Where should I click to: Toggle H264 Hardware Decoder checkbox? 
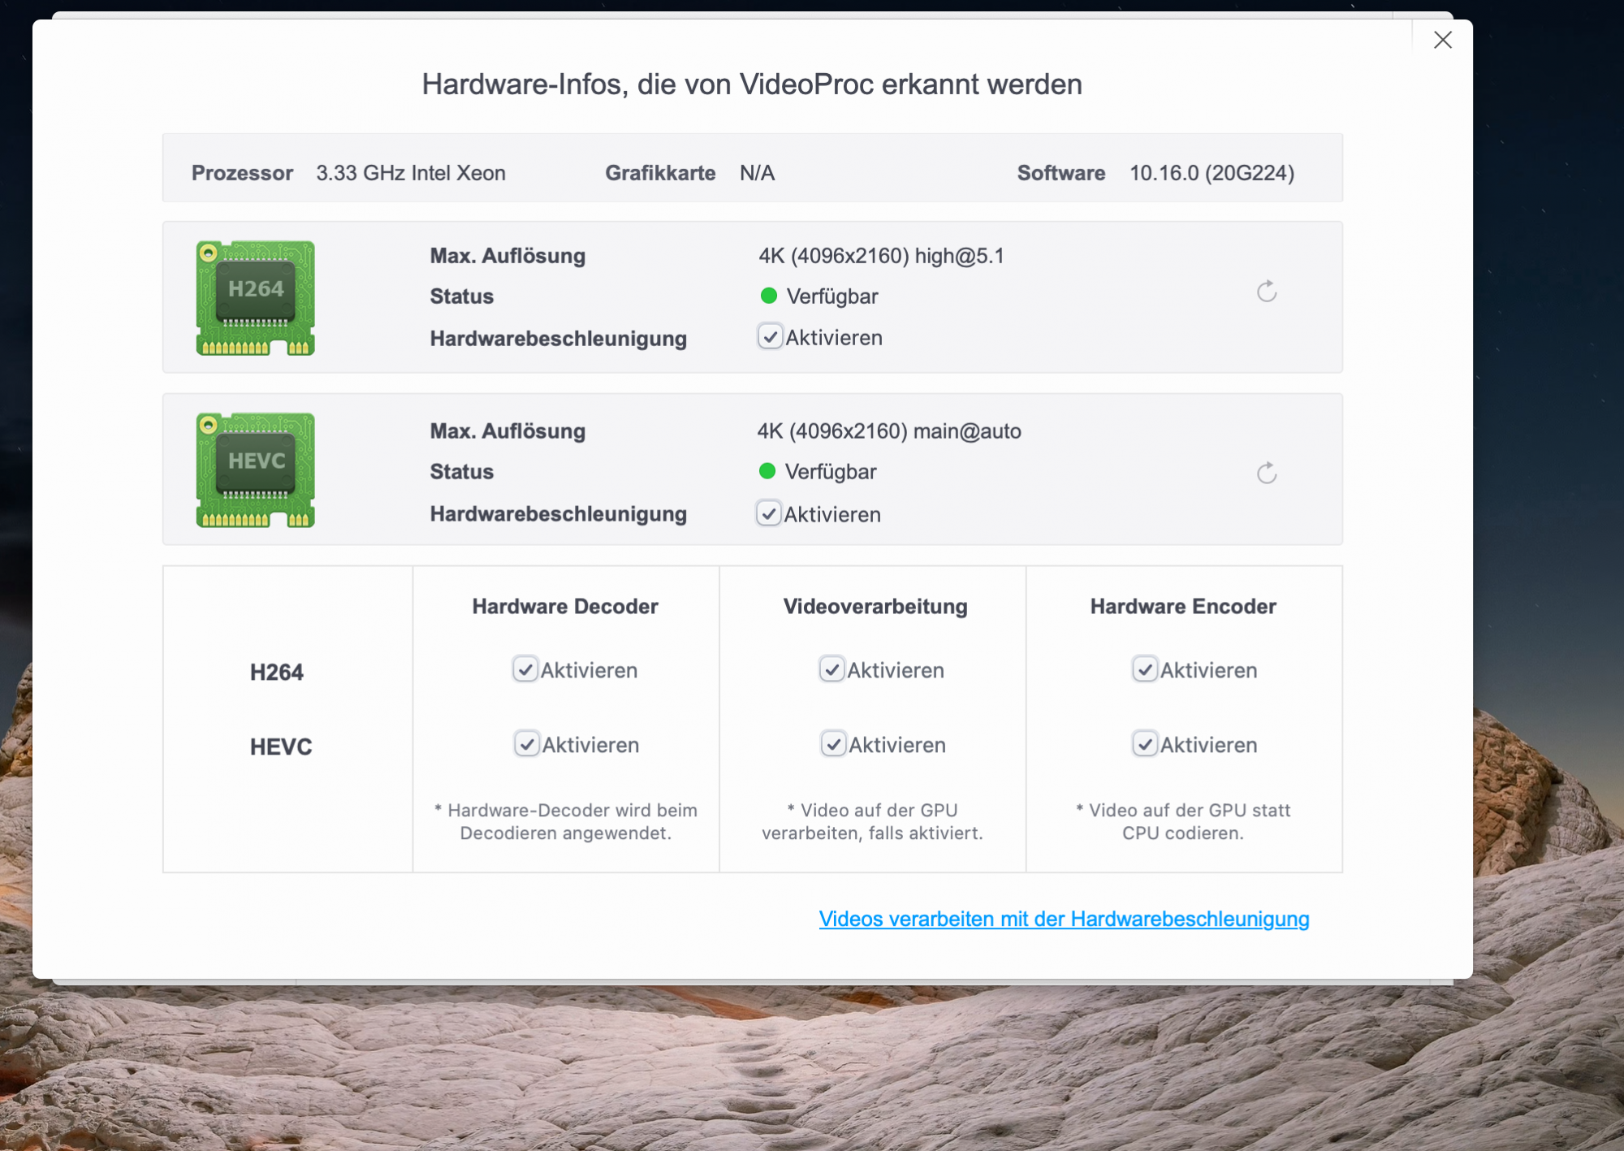pos(525,669)
